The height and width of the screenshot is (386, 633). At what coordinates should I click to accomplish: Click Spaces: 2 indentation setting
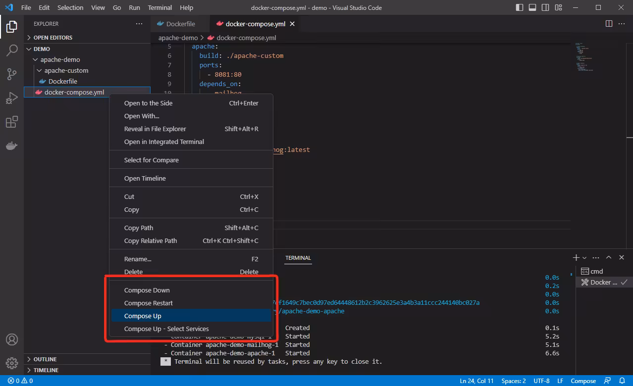(x=514, y=381)
